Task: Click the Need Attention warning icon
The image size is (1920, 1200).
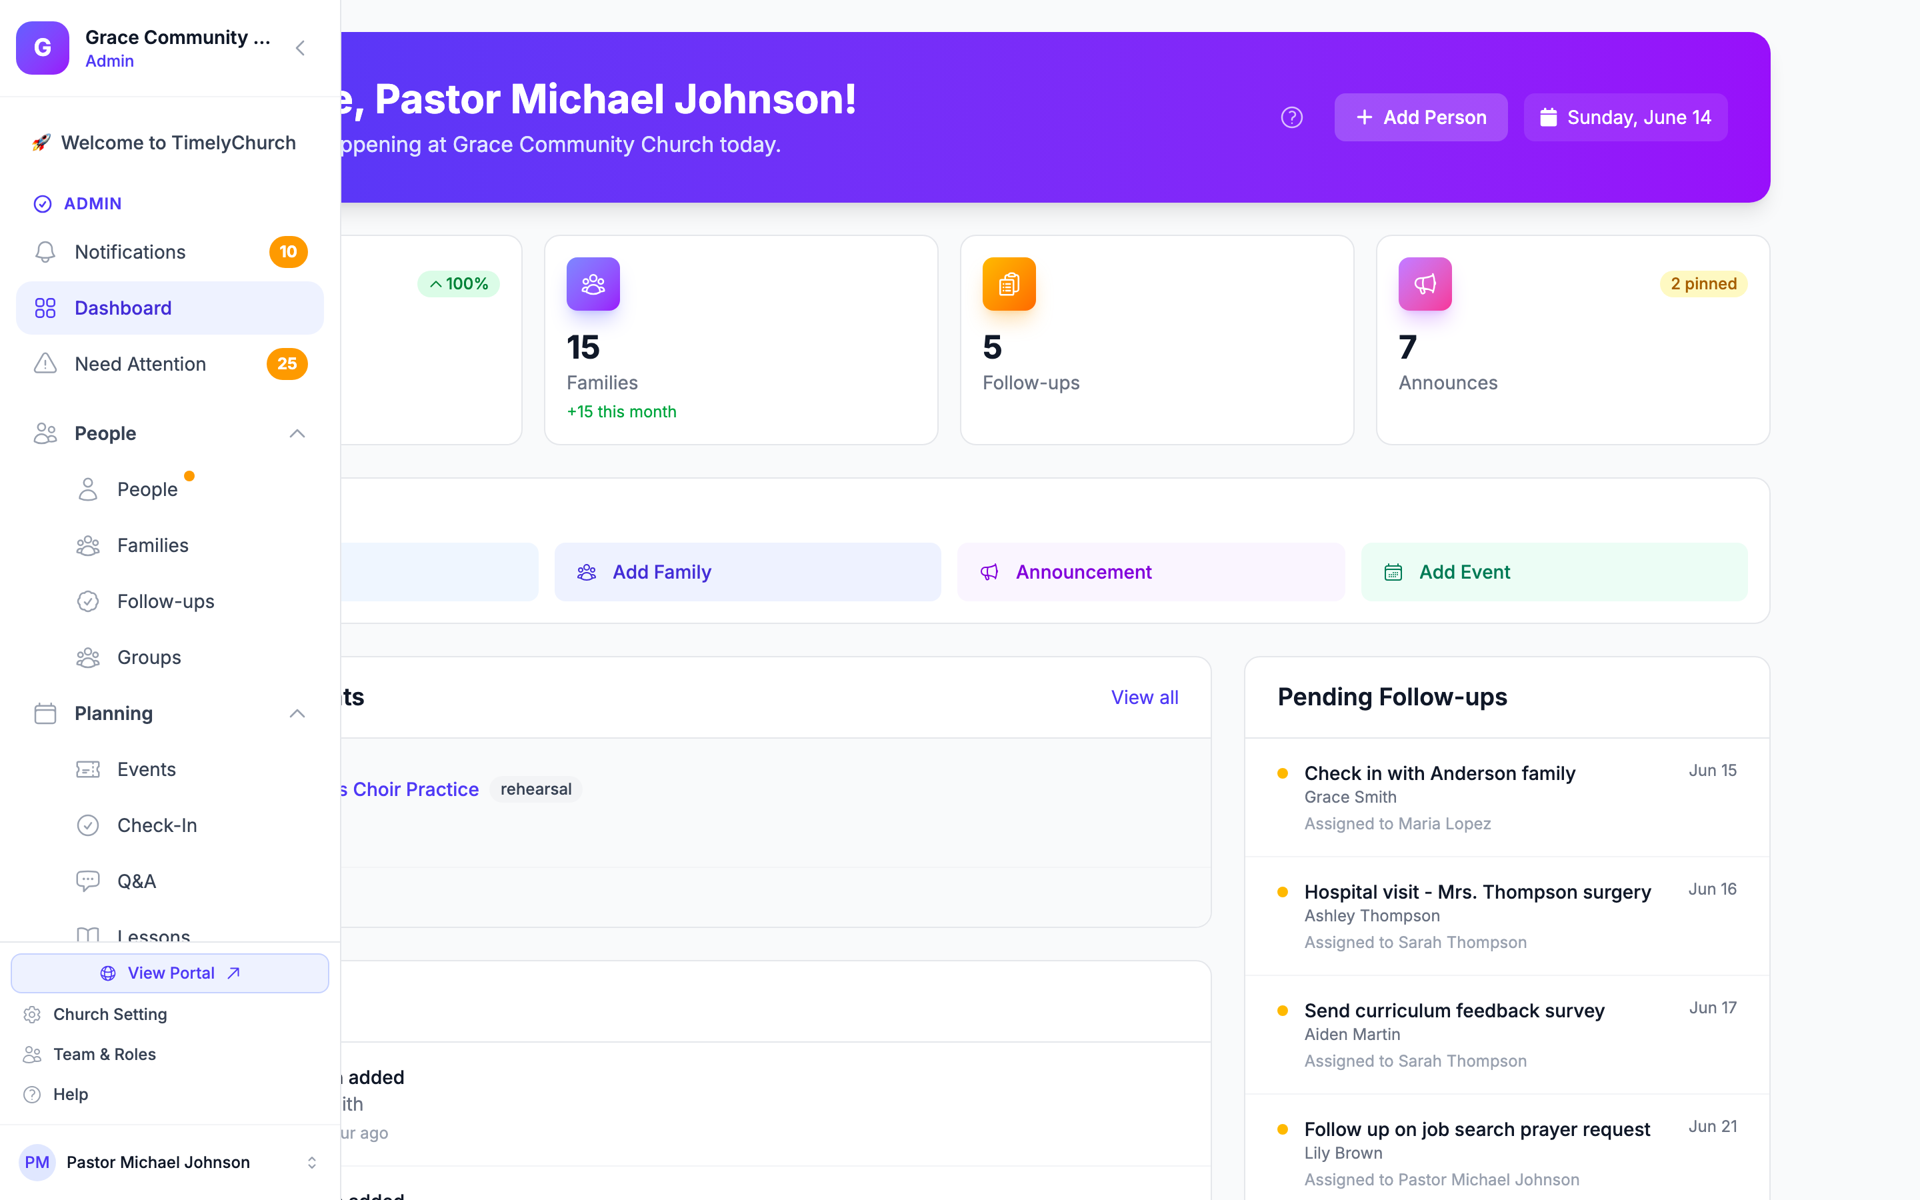Action: [45, 363]
